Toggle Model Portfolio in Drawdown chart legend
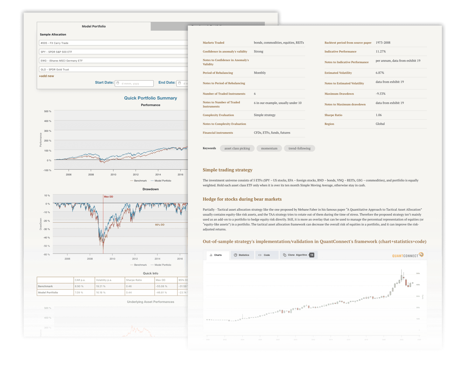 (x=161, y=265)
